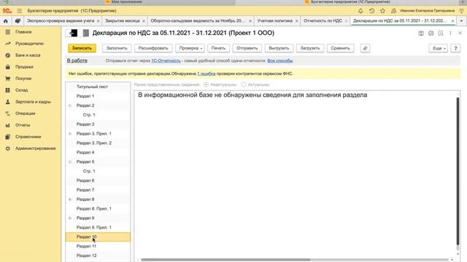
Task: Switch to Экспресс-проверка ведения учета tab
Action: (x=61, y=21)
